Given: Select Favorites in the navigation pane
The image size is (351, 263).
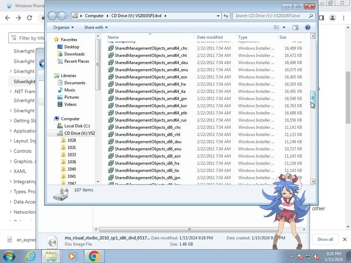Looking at the screenshot, I should pyautogui.click(x=69, y=40).
